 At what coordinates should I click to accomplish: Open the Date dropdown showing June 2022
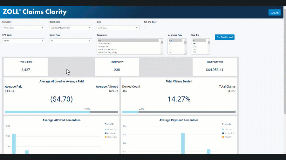(x=118, y=28)
